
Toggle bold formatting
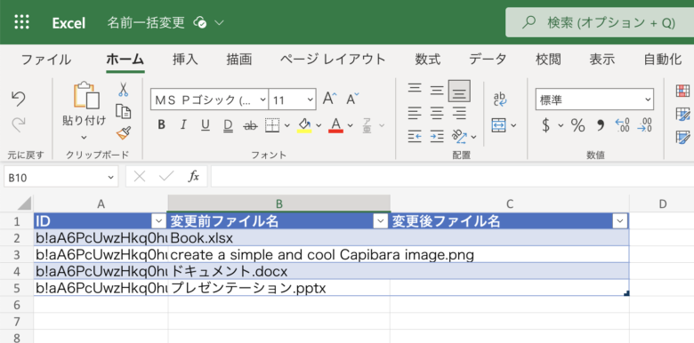(x=162, y=125)
